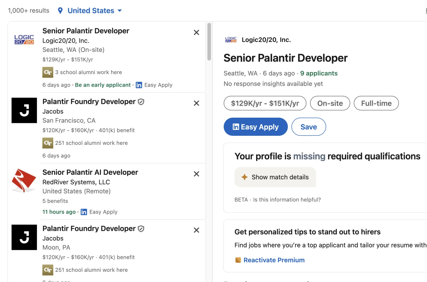Open the RedRiver Systems logo

point(24,181)
